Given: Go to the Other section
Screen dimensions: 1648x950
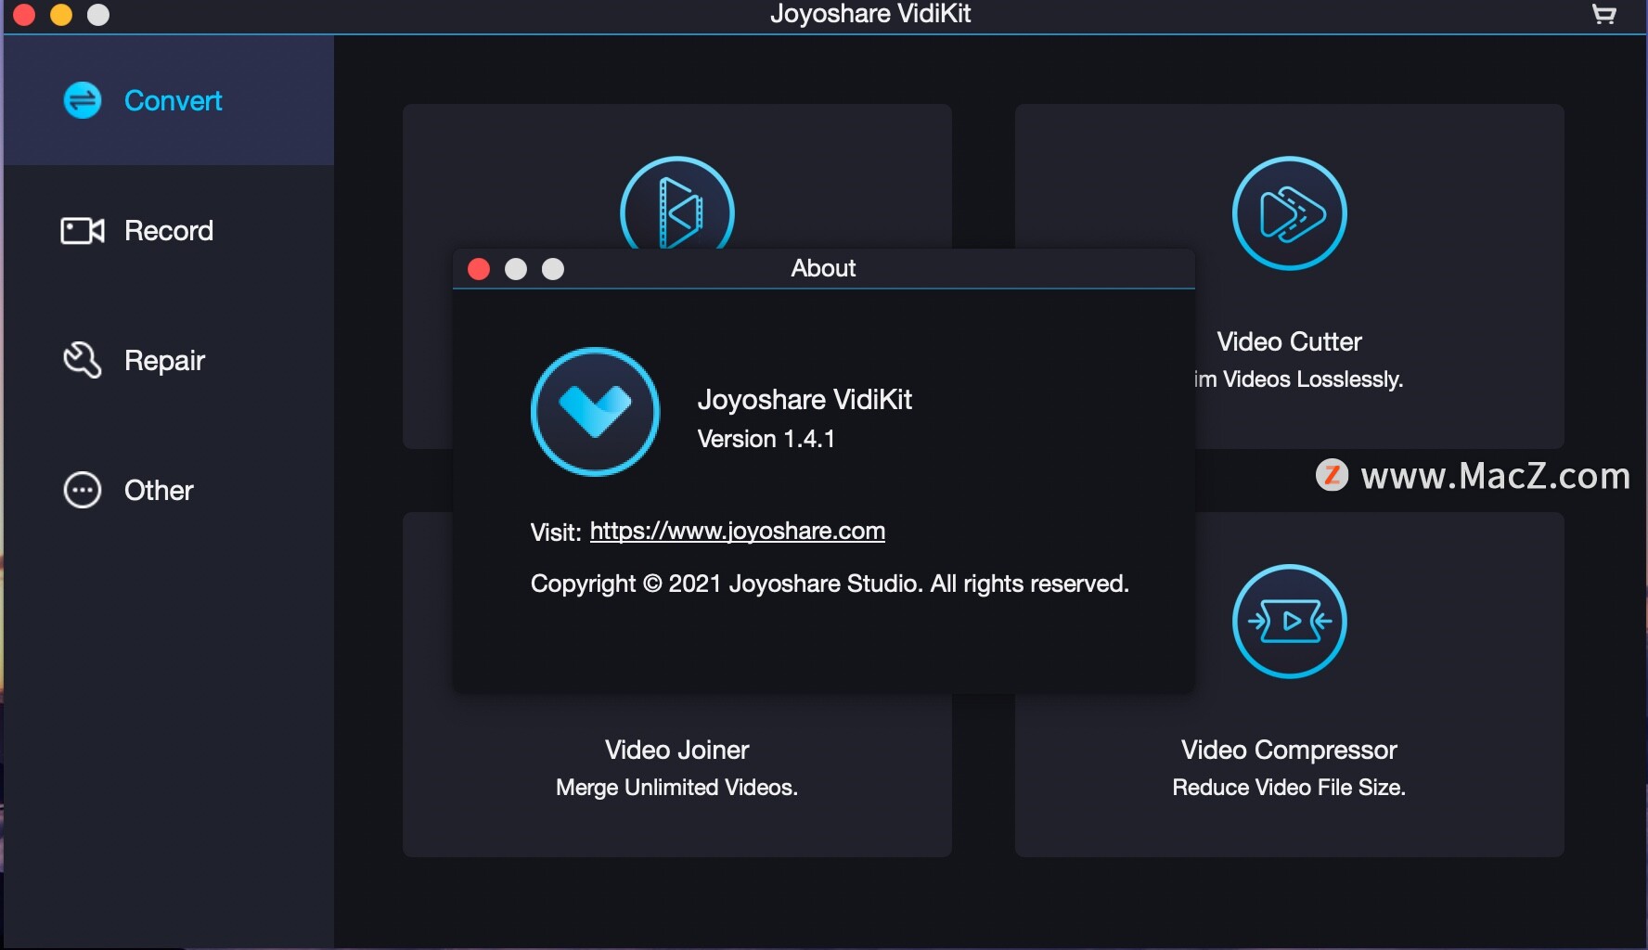Looking at the screenshot, I should click(x=168, y=490).
